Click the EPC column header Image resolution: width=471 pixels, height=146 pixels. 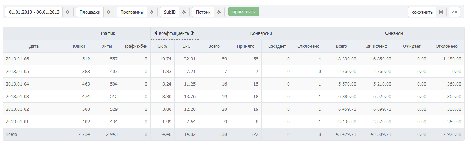[186, 46]
